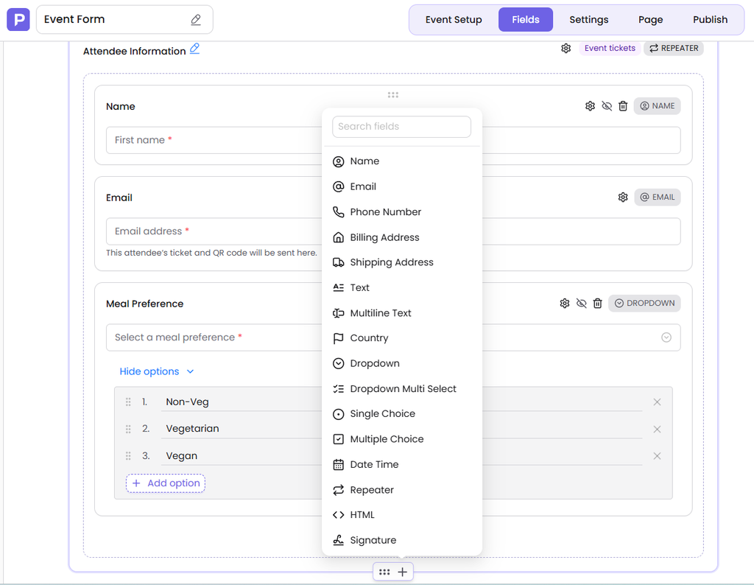Add an HTML field
This screenshot has height=585, width=754.
point(402,515)
